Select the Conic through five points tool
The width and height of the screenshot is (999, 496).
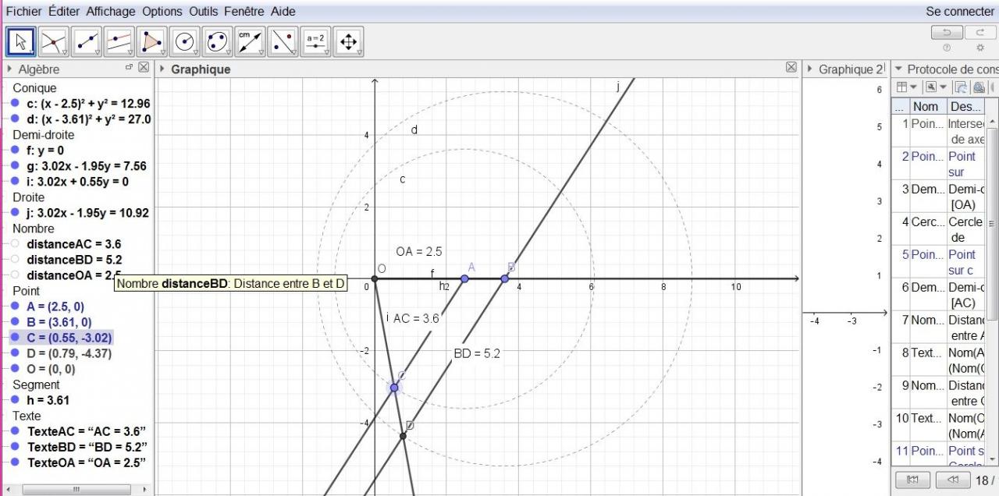217,42
